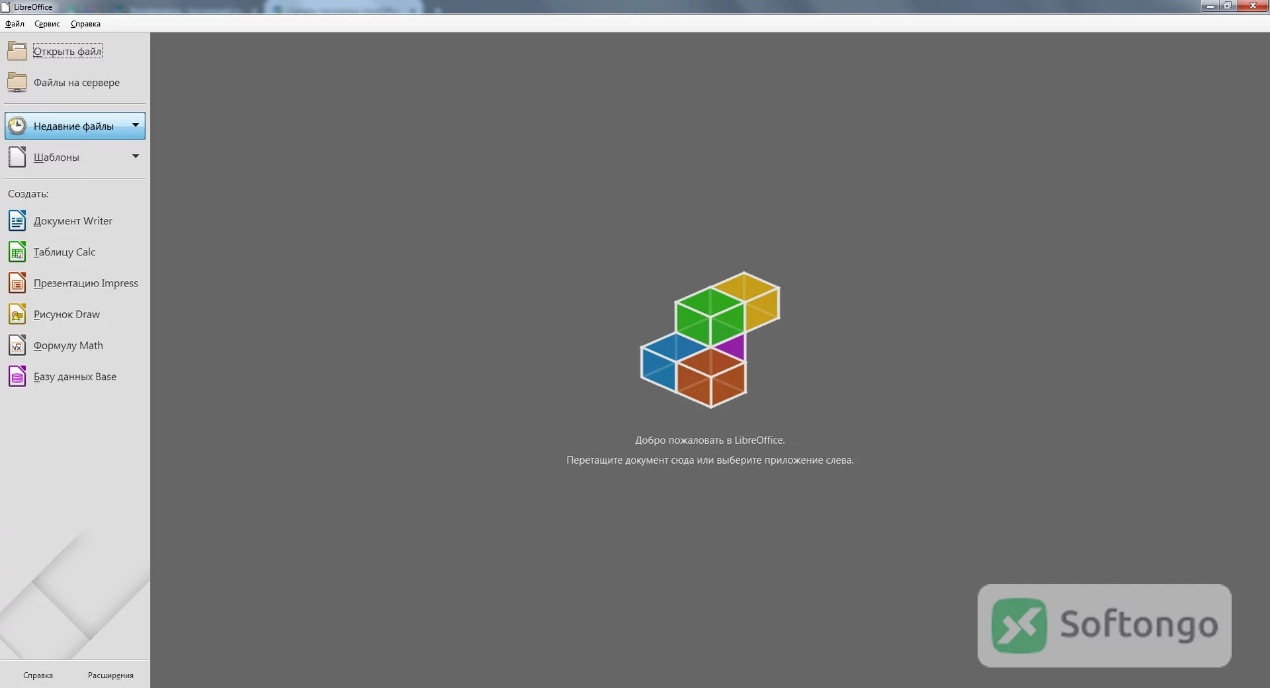Click the LibreOffice title bar document icon

click(5, 7)
